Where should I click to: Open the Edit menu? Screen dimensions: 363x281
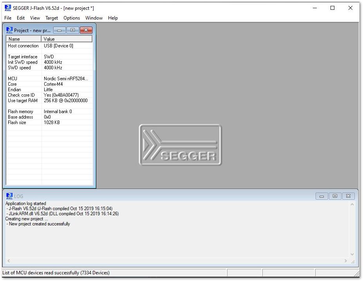pos(21,18)
